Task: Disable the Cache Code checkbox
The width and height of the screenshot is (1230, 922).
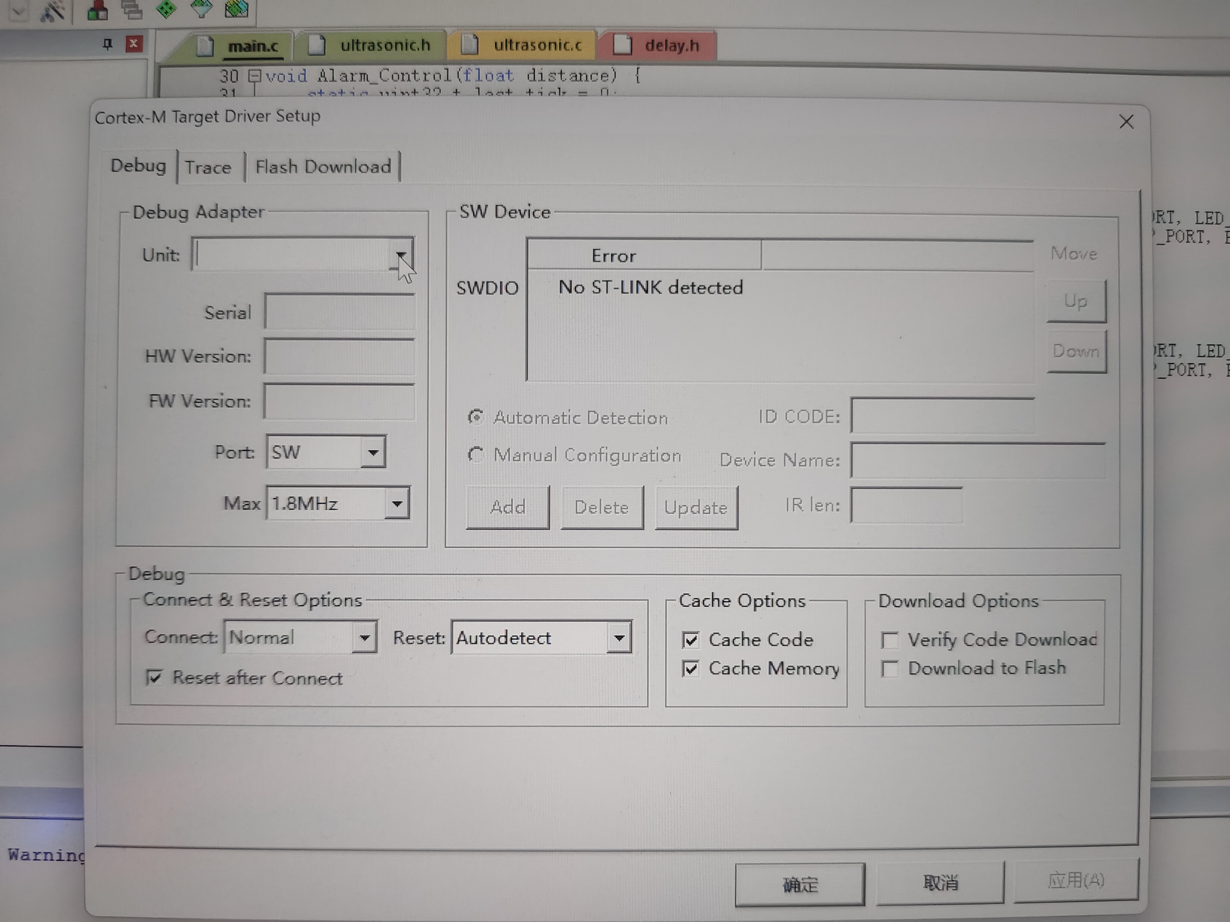Action: coord(691,640)
